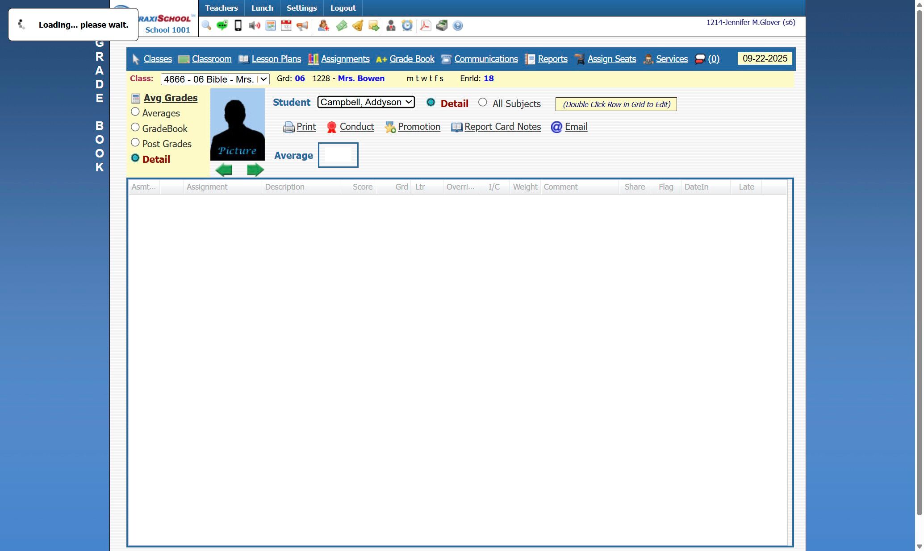Open the Settings menu
This screenshot has height=551, width=924.
[x=301, y=8]
